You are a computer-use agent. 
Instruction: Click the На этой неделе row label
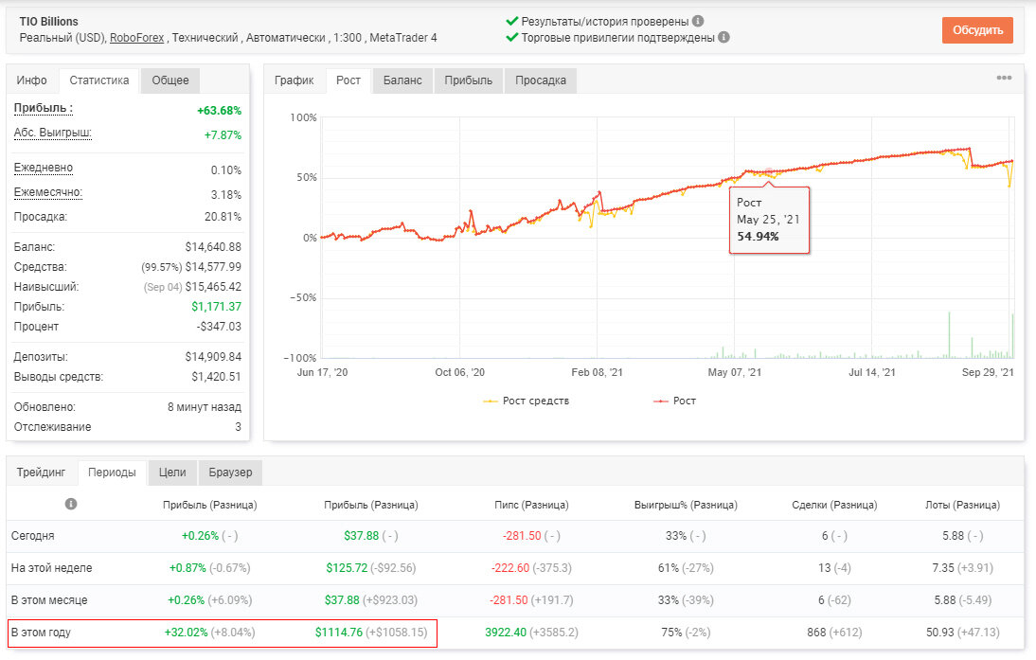[x=51, y=568]
